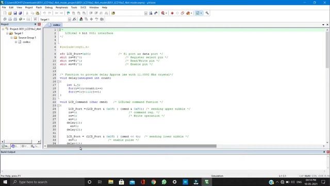Screen dimensions: 330x186
Task: Collapse the comment block at line 1
Action: click(58, 30)
